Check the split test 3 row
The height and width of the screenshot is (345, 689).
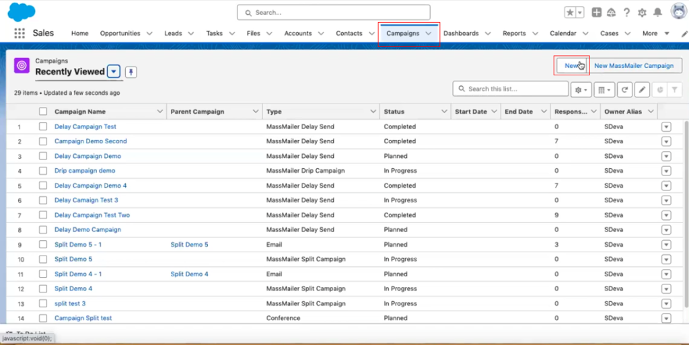click(x=43, y=303)
